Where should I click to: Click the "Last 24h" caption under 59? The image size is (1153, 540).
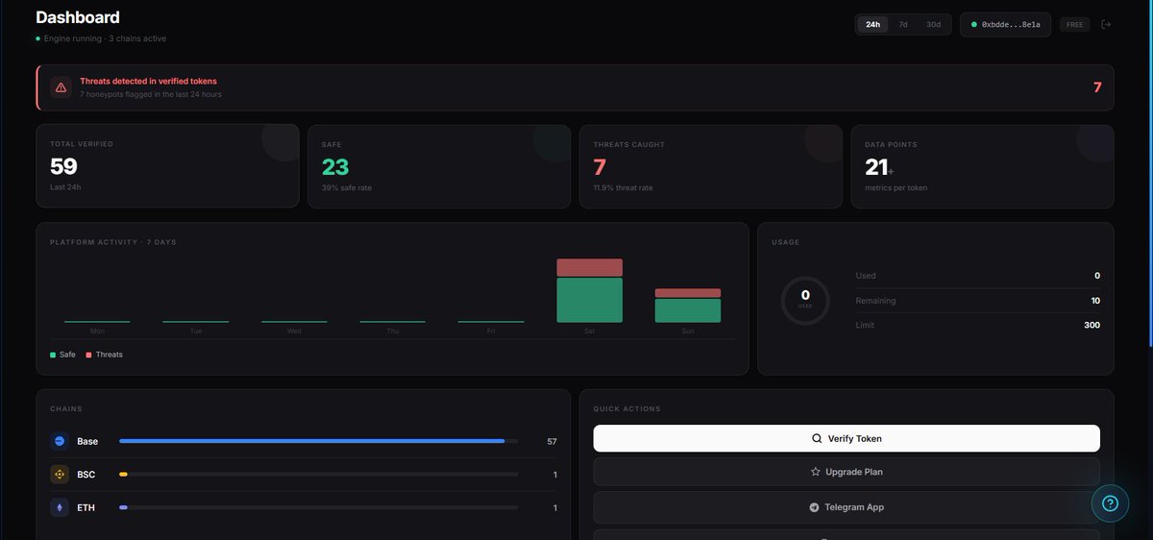click(x=65, y=187)
